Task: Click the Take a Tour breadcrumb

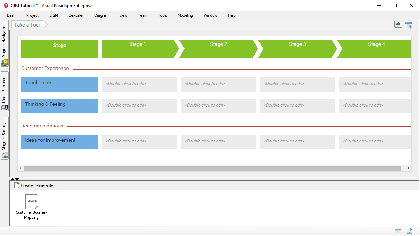Action: coord(29,25)
